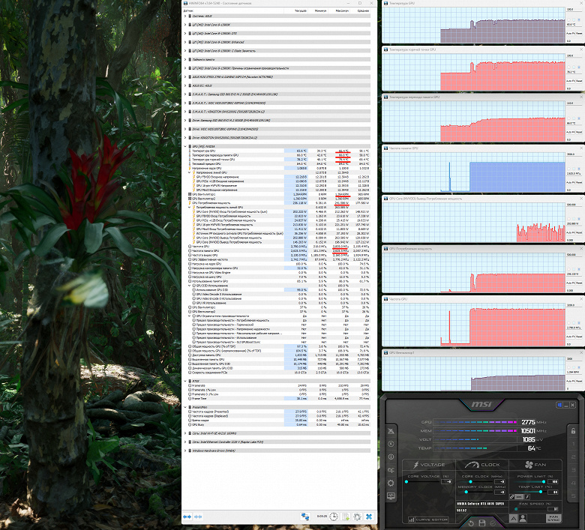The width and height of the screenshot is (585, 530).
Task: Click the Core Voltage slider handle
Action: click(x=406, y=481)
